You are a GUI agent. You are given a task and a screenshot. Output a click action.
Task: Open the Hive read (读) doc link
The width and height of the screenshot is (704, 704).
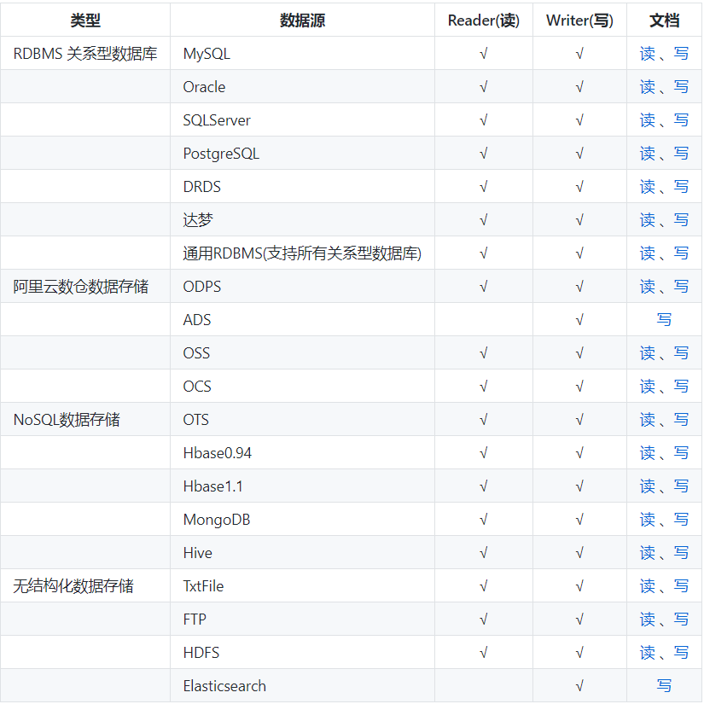click(647, 552)
